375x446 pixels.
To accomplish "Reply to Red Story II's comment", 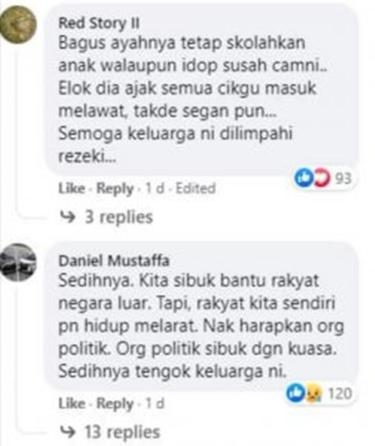I will tap(115, 189).
